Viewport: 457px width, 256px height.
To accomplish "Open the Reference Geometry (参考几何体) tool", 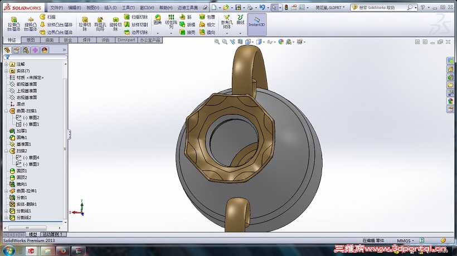I will click(x=227, y=22).
